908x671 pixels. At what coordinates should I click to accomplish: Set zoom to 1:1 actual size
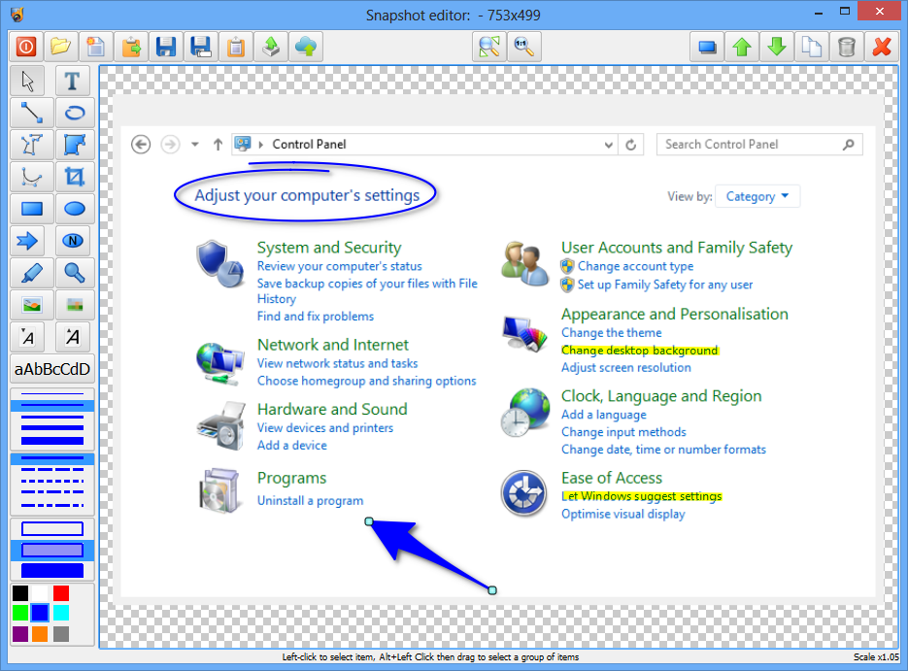(x=523, y=47)
